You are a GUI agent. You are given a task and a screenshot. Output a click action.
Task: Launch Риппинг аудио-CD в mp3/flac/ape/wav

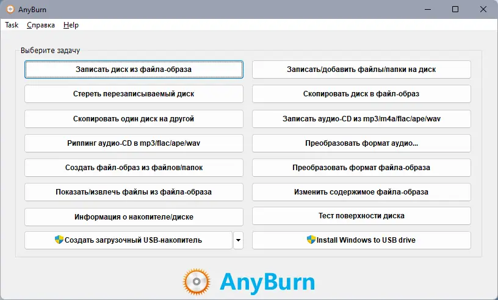point(134,143)
